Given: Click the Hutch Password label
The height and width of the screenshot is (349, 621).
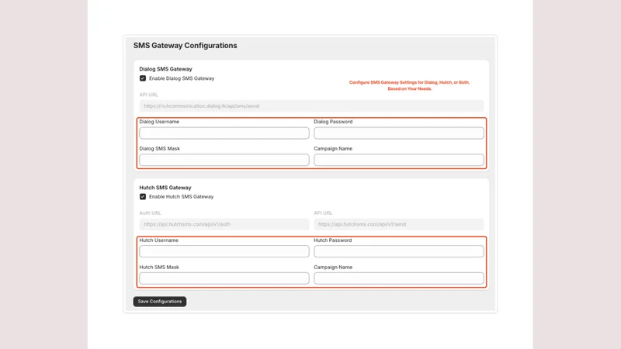Looking at the screenshot, I should [x=333, y=240].
